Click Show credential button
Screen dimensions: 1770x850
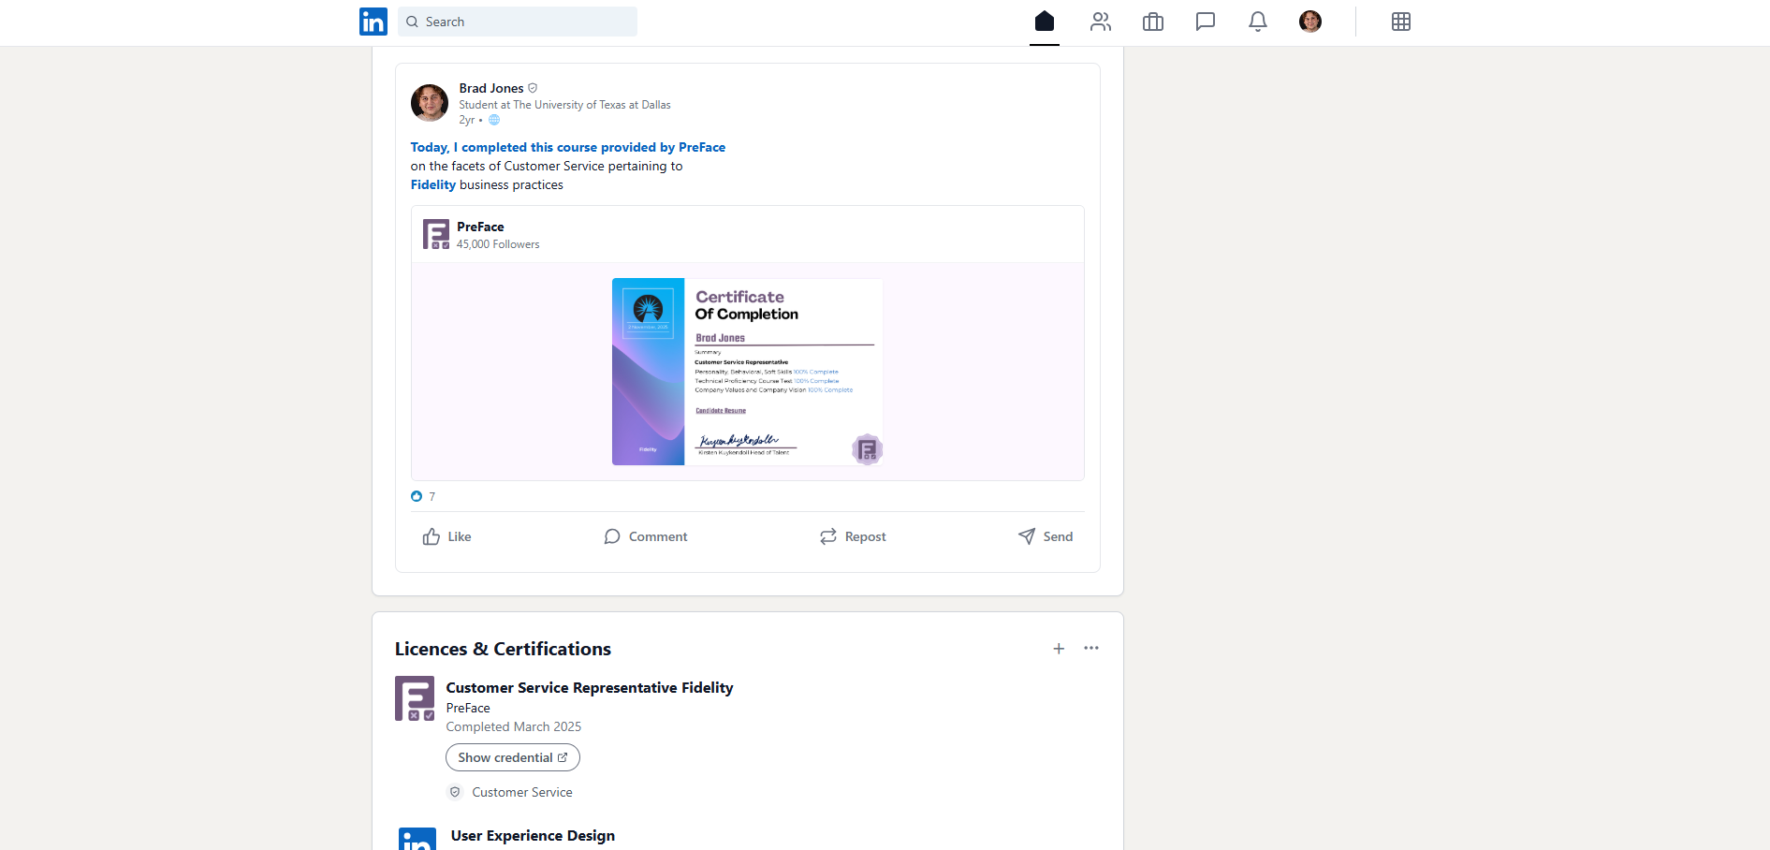(x=512, y=757)
